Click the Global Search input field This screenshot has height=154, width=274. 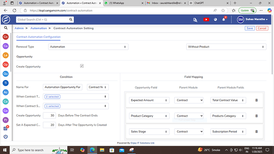[x=42, y=19]
